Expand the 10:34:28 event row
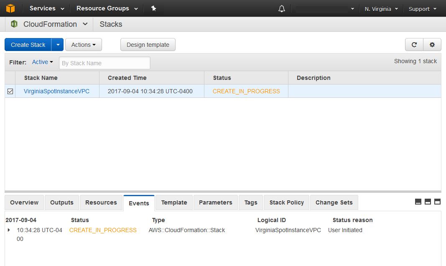The image size is (446, 266). click(x=9, y=230)
